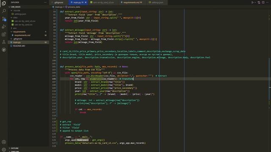This screenshot has height=152, width=271.
Task: Click the print statement on line 111
Action: click(115, 94)
